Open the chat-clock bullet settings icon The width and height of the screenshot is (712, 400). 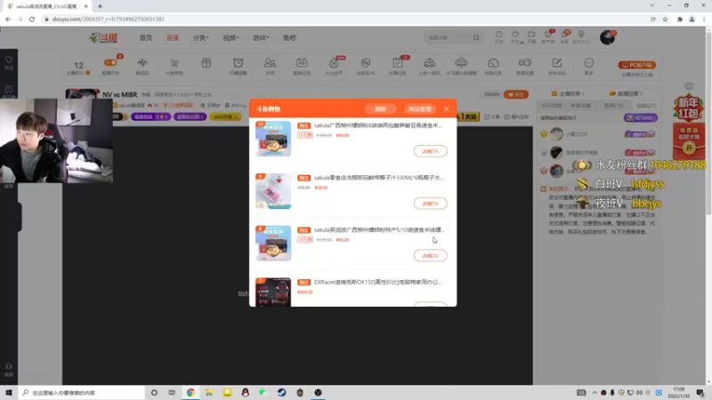pyautogui.click(x=525, y=62)
